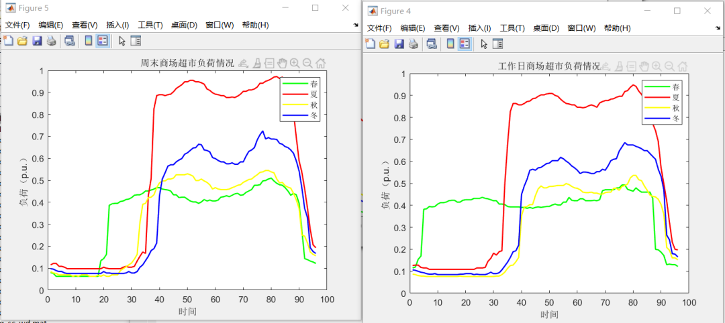The image size is (725, 323).
Task: Toggle brush data tool above Figure 4 axes
Action: (620, 66)
